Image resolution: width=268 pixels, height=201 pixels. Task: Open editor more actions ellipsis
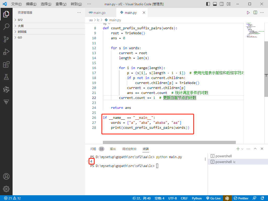pyautogui.click(x=262, y=13)
